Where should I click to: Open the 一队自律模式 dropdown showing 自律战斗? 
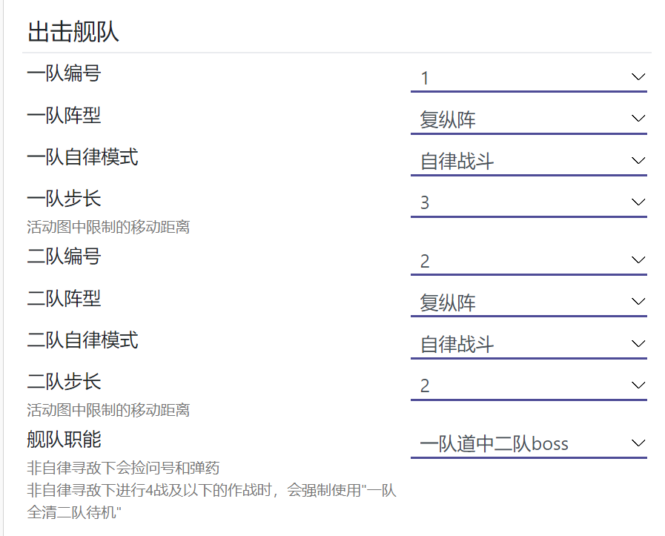pos(529,162)
